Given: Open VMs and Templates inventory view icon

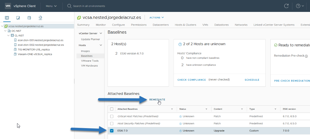Looking at the screenshot, I should coord(18,18).
